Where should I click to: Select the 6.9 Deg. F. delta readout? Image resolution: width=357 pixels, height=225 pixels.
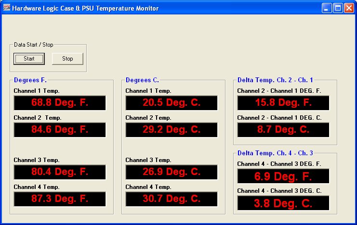pos(283,176)
